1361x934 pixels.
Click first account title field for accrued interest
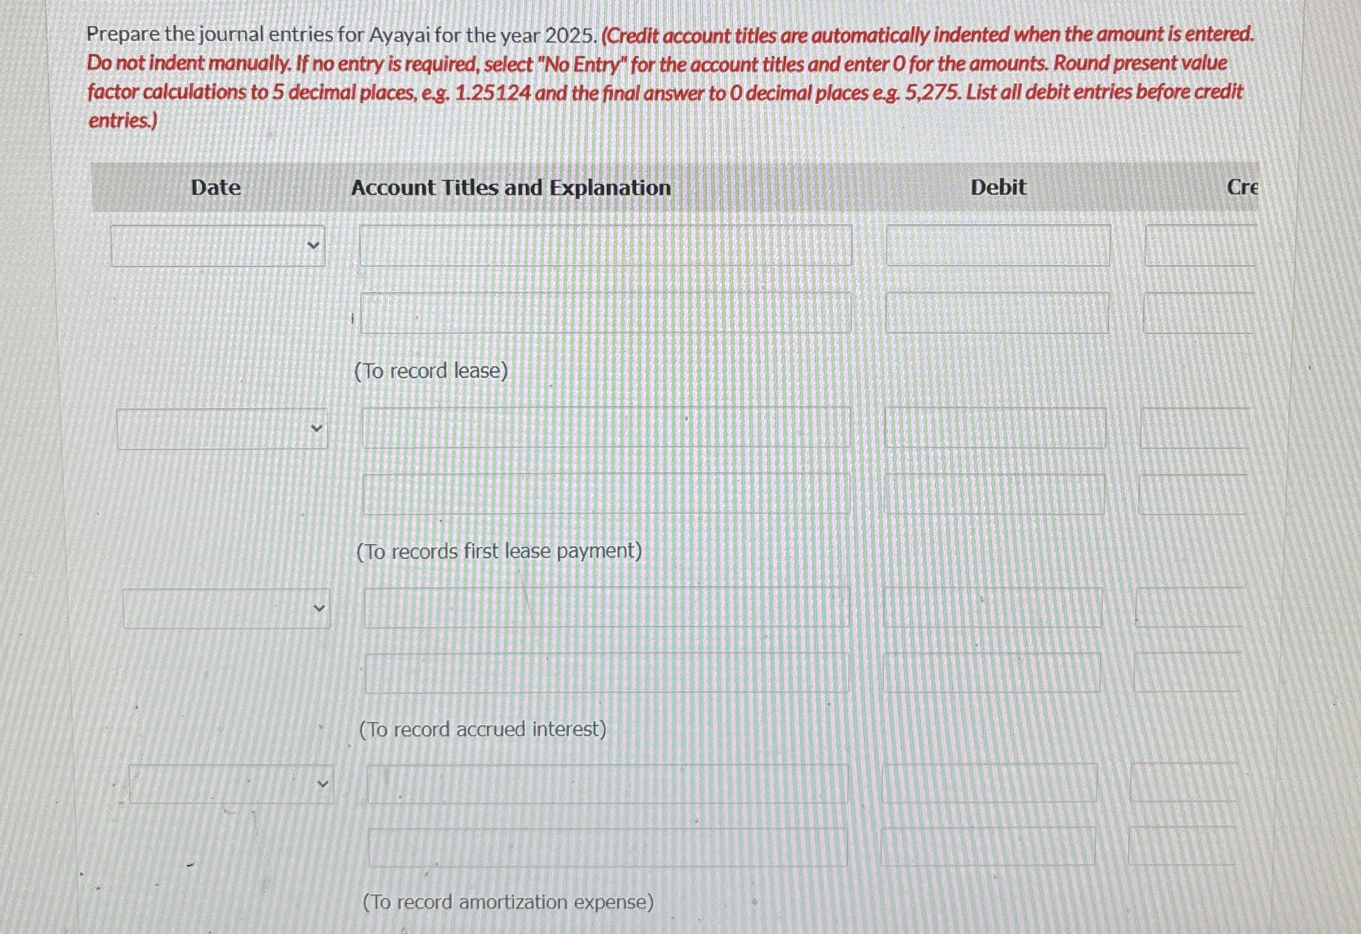pos(606,608)
